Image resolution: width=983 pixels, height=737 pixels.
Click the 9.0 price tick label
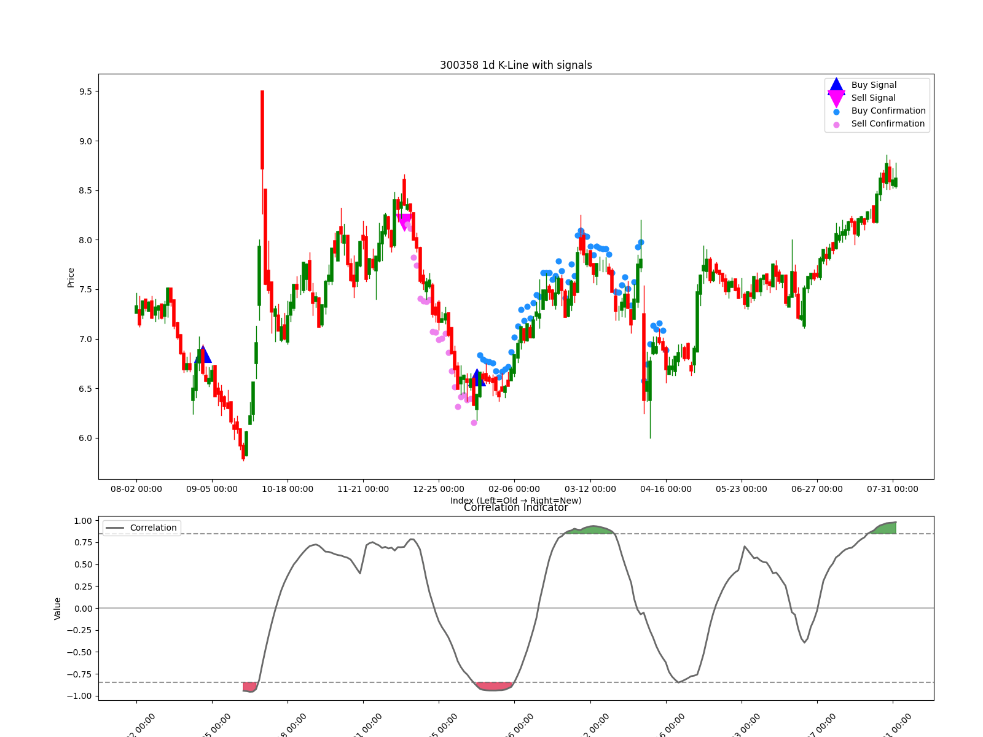click(85, 141)
